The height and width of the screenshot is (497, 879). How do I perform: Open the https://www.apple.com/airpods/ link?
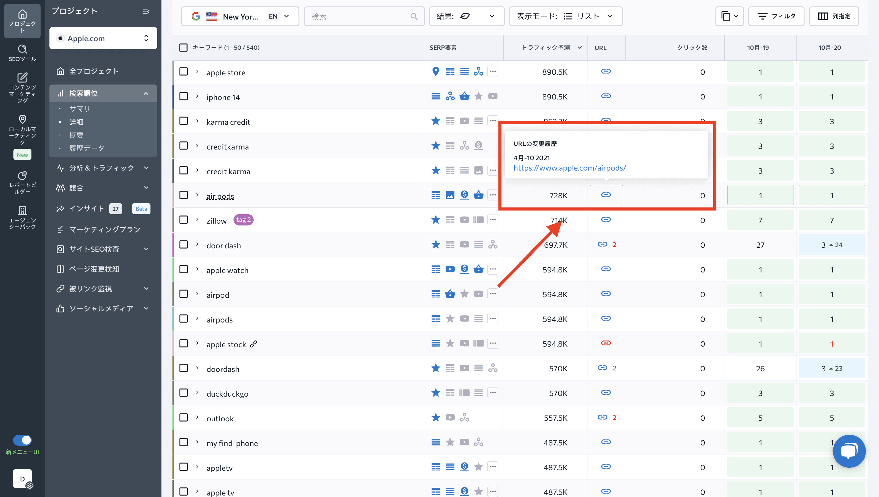570,168
